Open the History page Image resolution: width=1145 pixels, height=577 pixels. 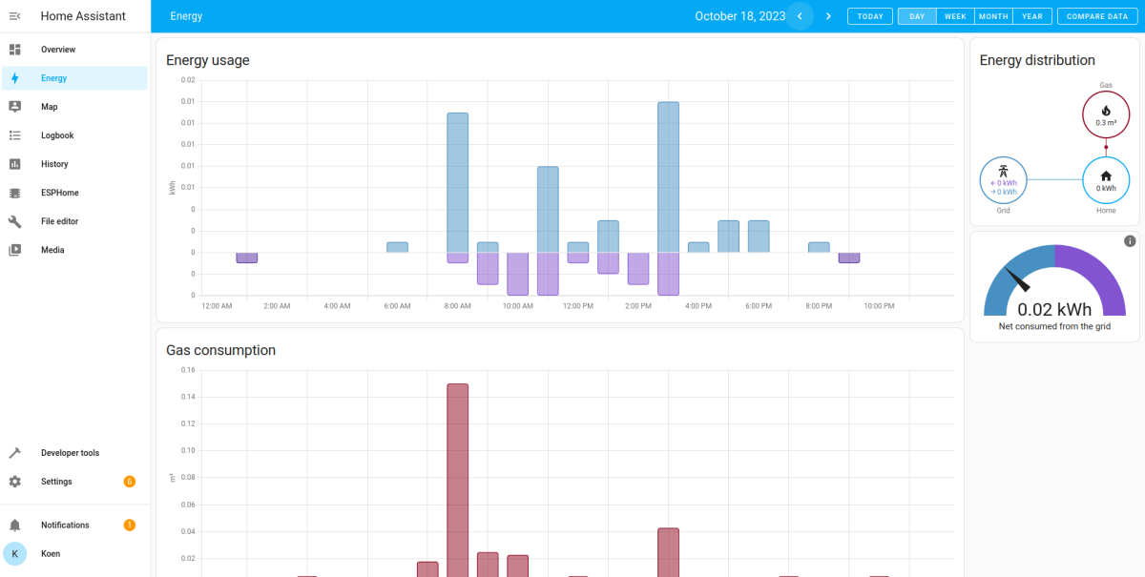75,164
